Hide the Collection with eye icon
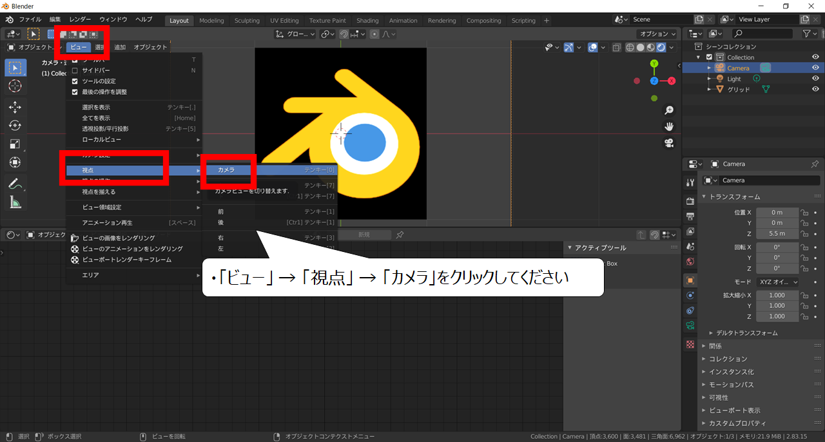 pyautogui.click(x=815, y=57)
